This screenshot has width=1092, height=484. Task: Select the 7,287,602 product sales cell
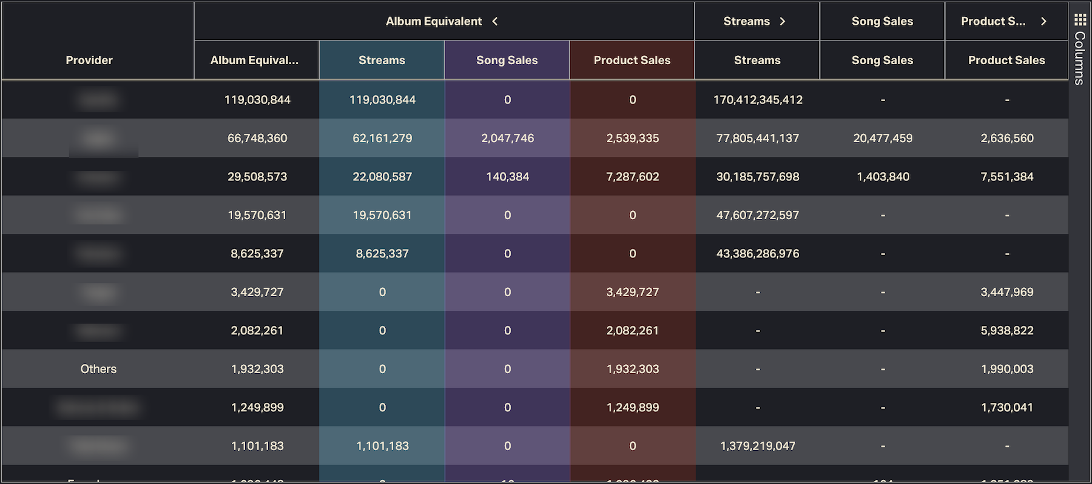click(632, 177)
